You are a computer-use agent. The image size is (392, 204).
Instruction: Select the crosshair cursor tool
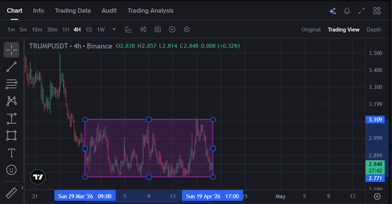click(x=11, y=50)
